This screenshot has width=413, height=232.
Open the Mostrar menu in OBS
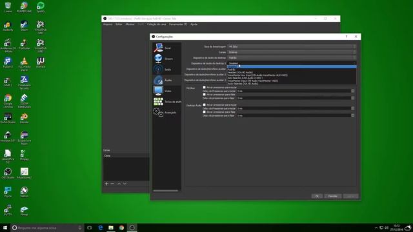tap(130, 24)
